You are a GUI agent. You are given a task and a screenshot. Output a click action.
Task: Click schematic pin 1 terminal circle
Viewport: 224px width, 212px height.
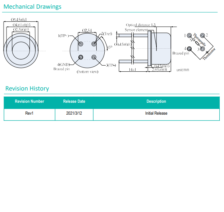click(189, 35)
